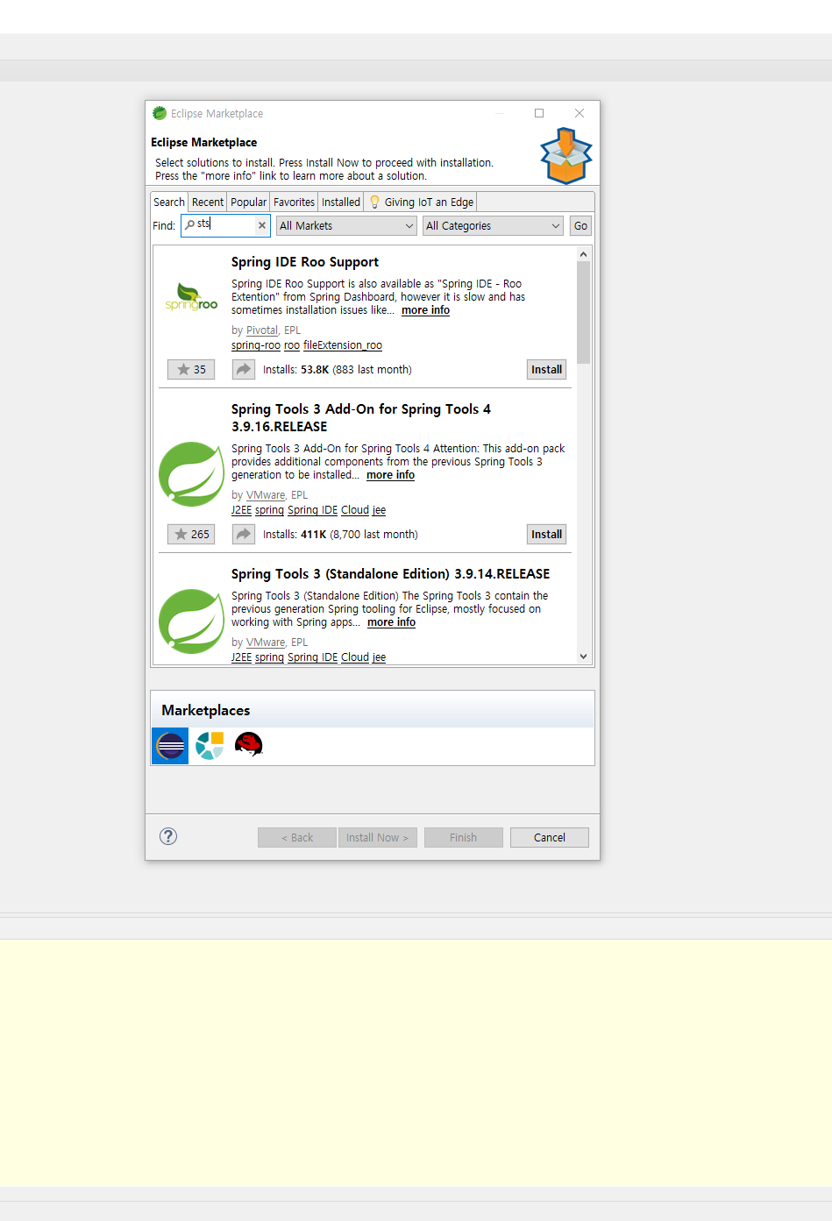The image size is (832, 1221).
Task: Open more info for Spring Tools 3 Standalone
Action: click(391, 622)
